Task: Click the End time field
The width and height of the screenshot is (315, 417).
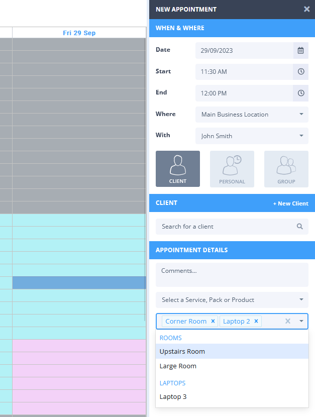Action: [x=244, y=93]
